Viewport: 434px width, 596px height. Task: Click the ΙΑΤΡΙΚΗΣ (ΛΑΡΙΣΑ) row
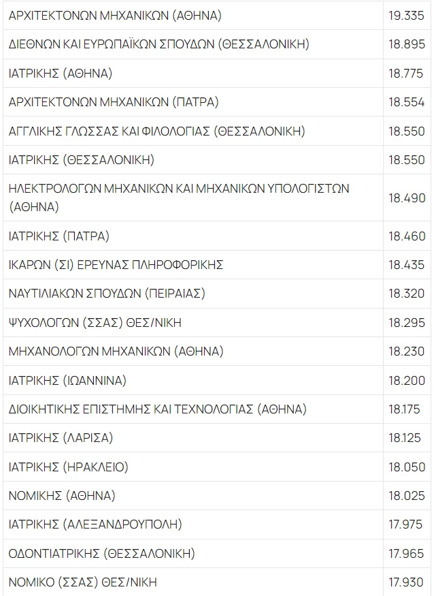pyautogui.click(x=61, y=438)
